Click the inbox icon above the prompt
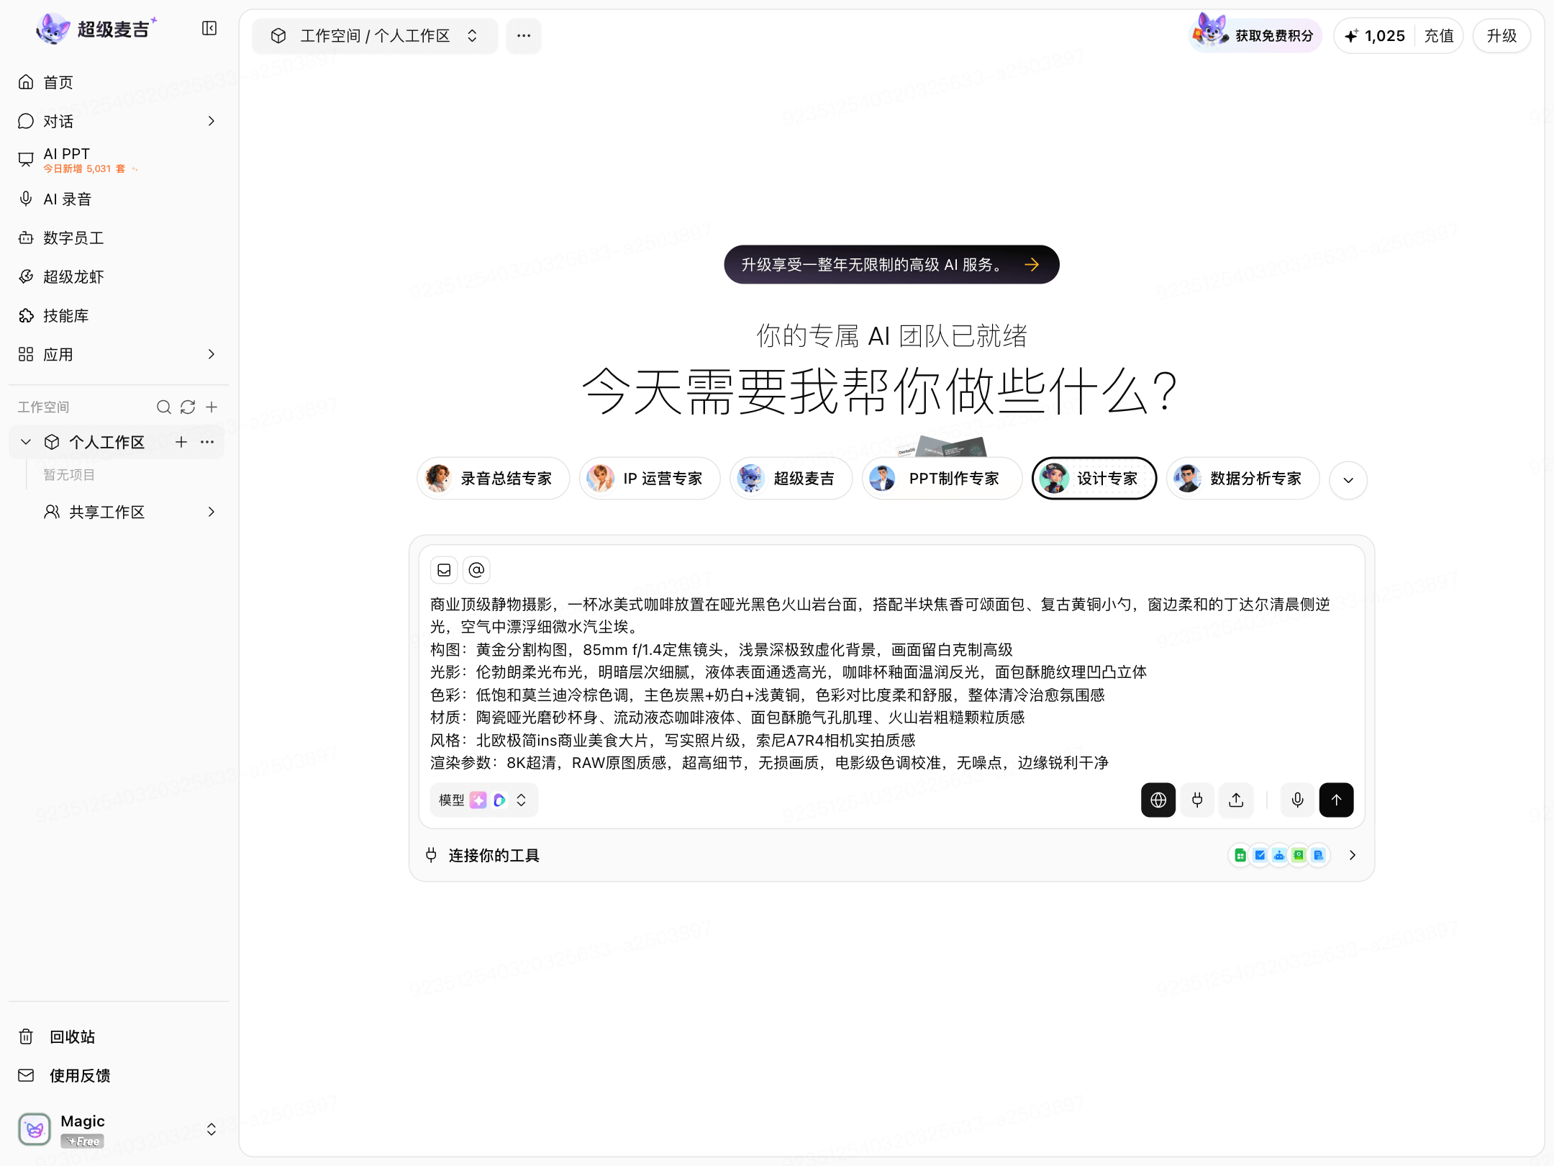The image size is (1554, 1166). coord(444,570)
